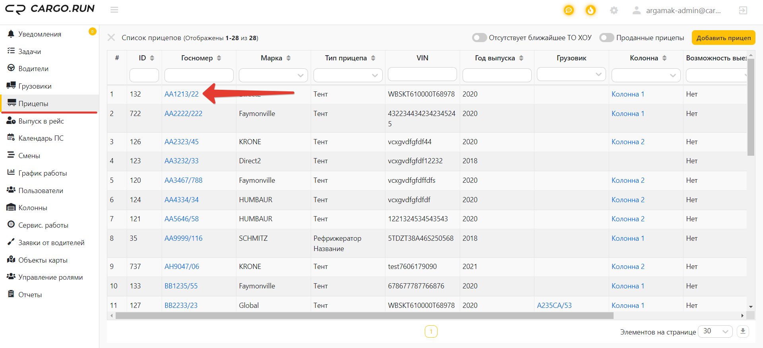763x348 pixels.
Task: Sort by Год выпуска column arrows
Action: pos(521,58)
